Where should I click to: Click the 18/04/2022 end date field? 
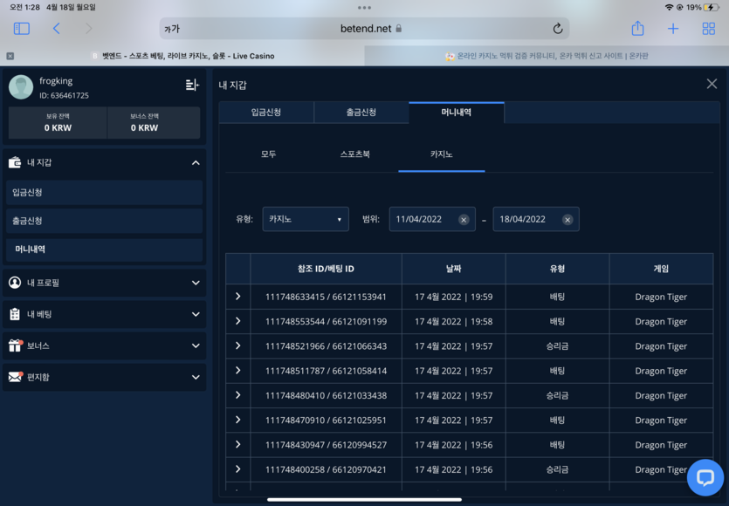click(x=535, y=219)
